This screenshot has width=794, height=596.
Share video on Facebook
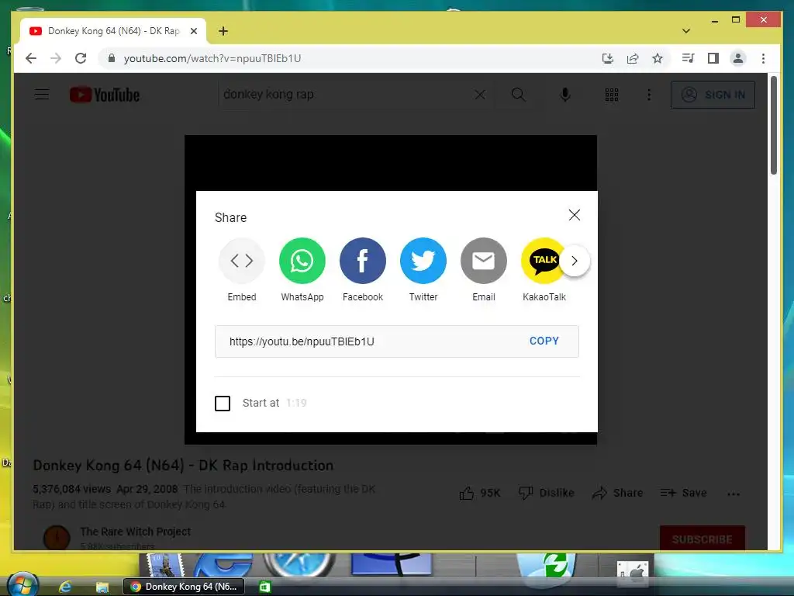tap(363, 261)
